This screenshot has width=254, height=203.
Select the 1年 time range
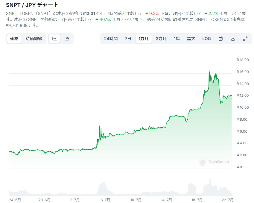point(177,39)
